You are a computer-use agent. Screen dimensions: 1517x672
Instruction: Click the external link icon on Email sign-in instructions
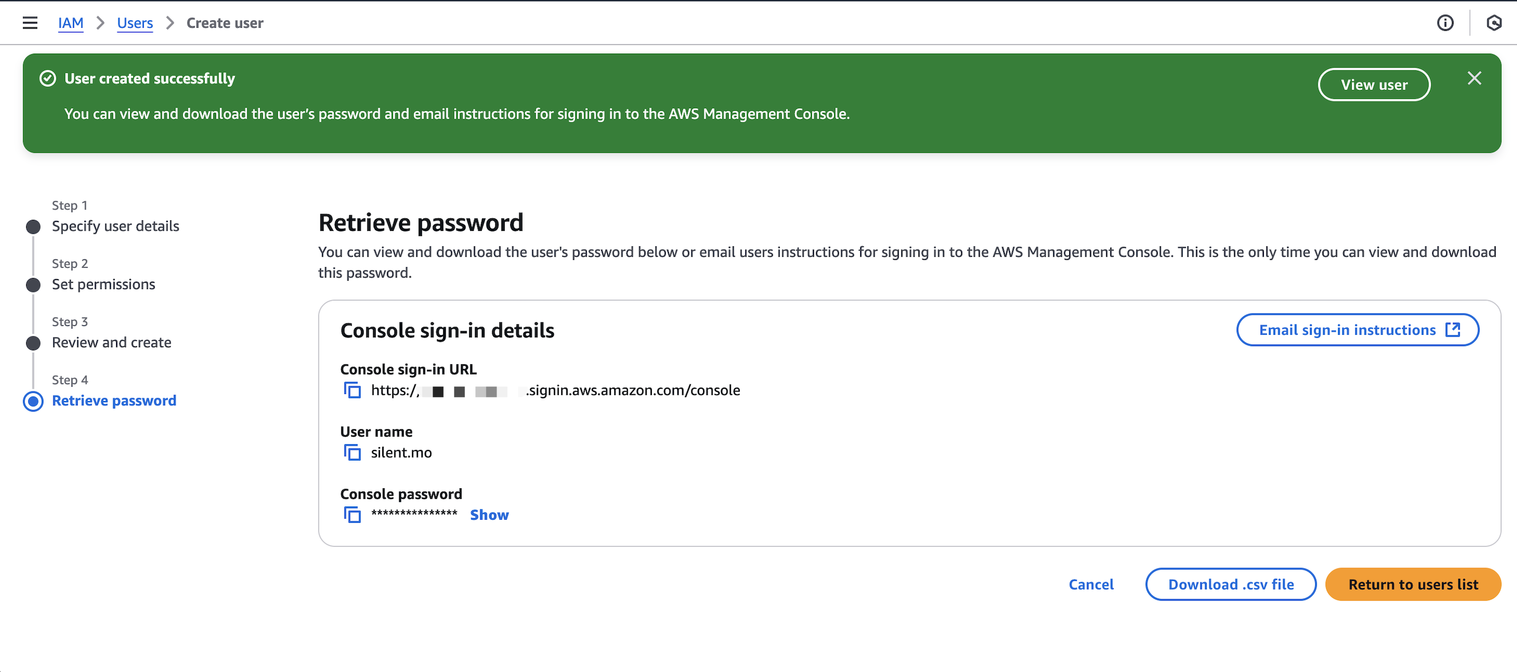pyautogui.click(x=1453, y=330)
